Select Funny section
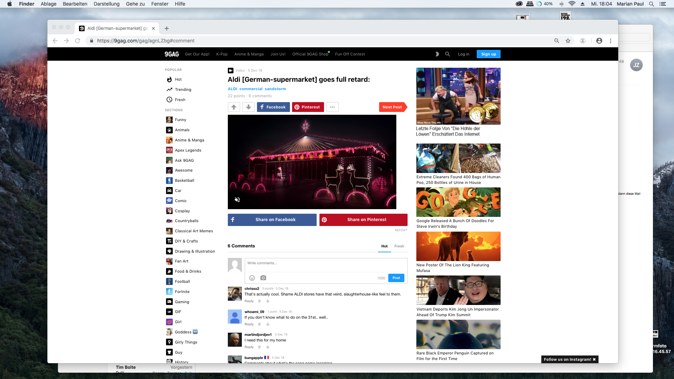Viewport: 674px width, 379px height. pyautogui.click(x=180, y=120)
